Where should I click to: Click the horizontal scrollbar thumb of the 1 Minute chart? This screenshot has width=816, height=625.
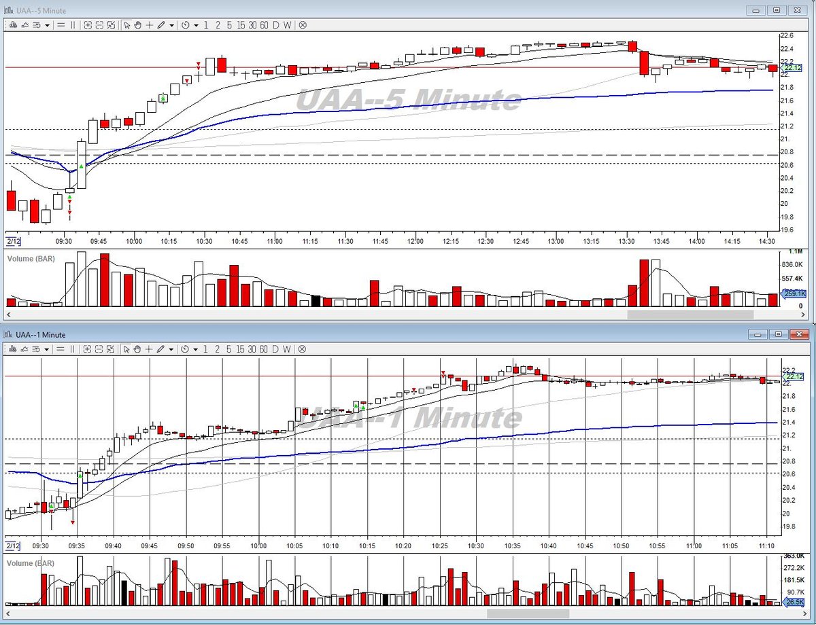(528, 613)
